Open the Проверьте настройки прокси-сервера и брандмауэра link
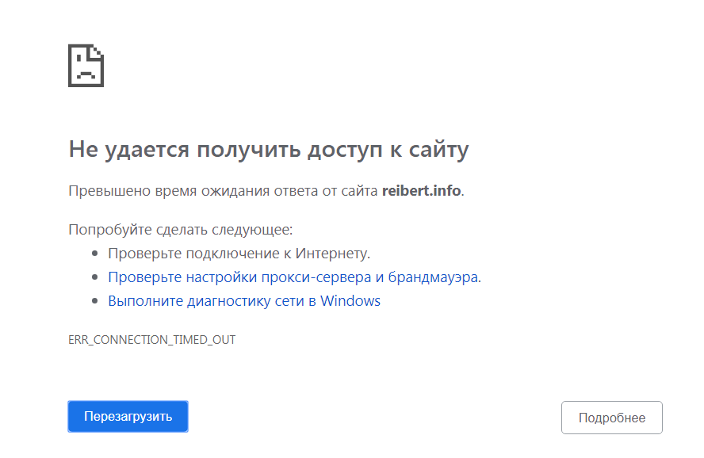704x458 pixels. [x=293, y=277]
